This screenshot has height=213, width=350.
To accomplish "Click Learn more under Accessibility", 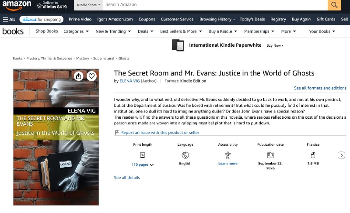I will point(227,163).
